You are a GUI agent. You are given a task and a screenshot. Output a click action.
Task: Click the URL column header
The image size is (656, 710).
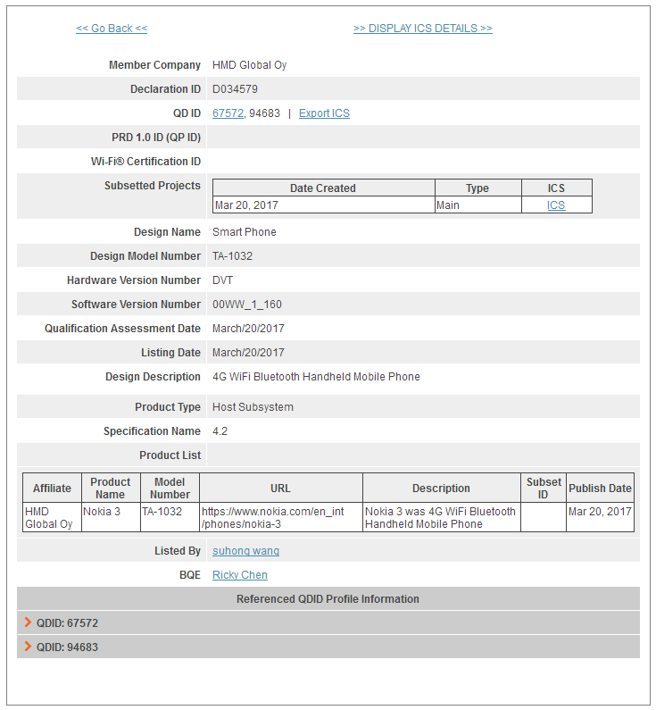(x=280, y=489)
